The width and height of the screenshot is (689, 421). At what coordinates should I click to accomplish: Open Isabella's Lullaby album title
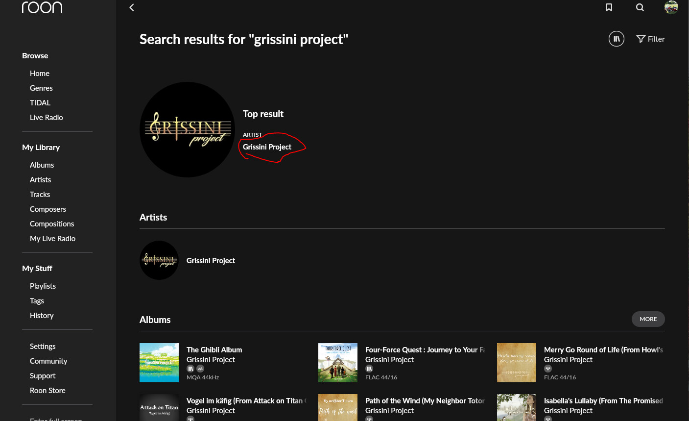click(604, 401)
